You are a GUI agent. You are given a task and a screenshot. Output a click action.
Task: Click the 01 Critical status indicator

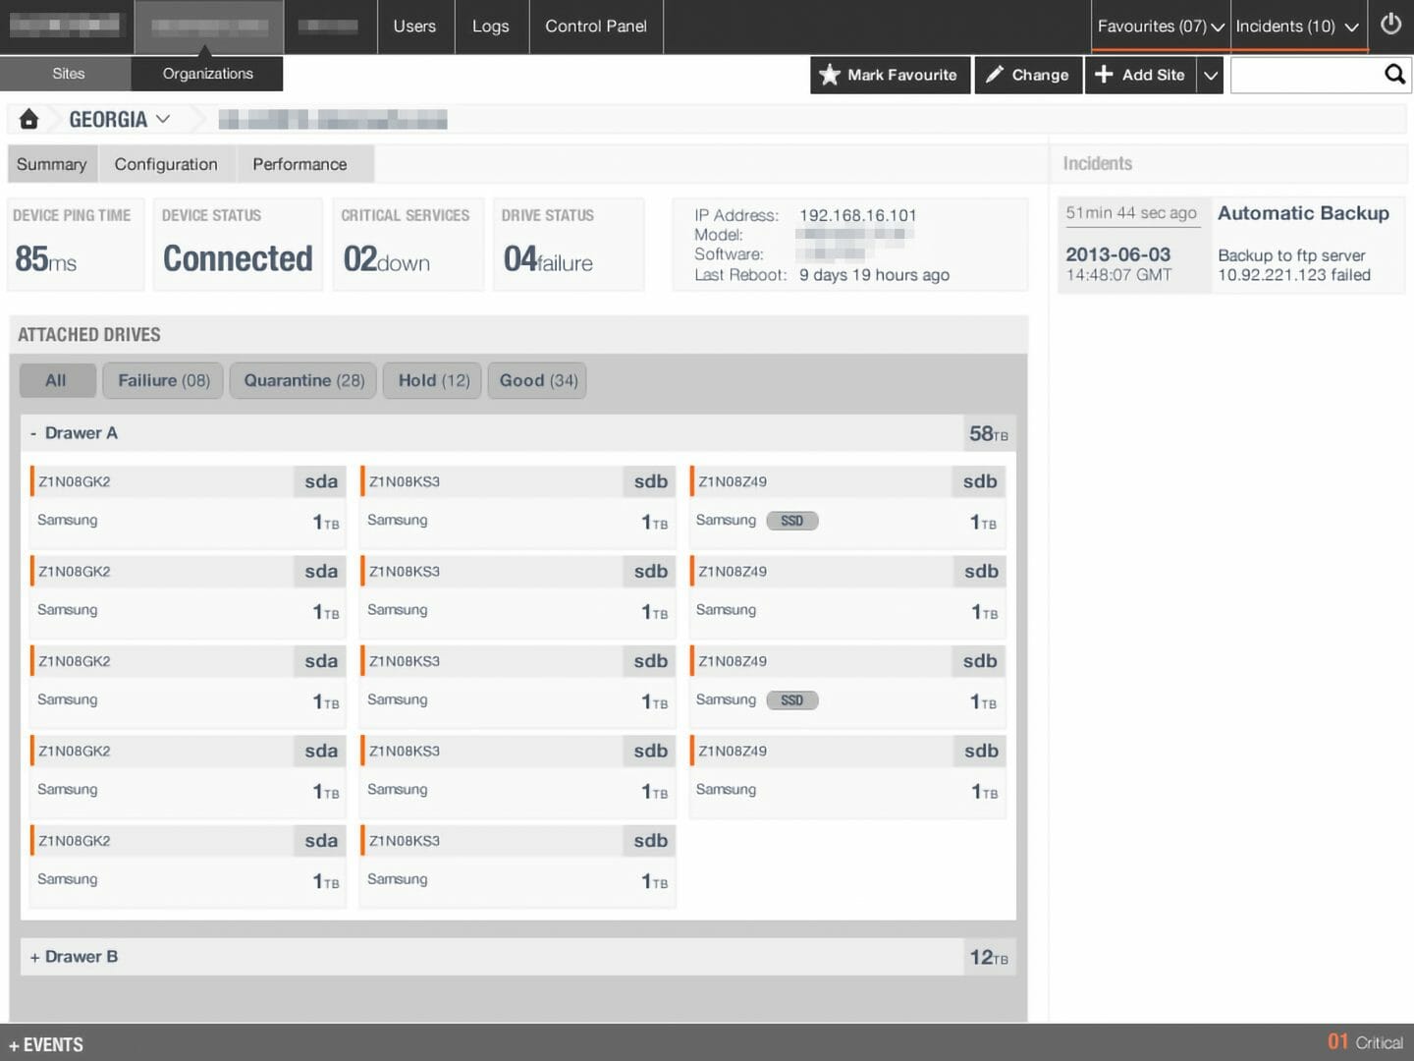1365,1041
